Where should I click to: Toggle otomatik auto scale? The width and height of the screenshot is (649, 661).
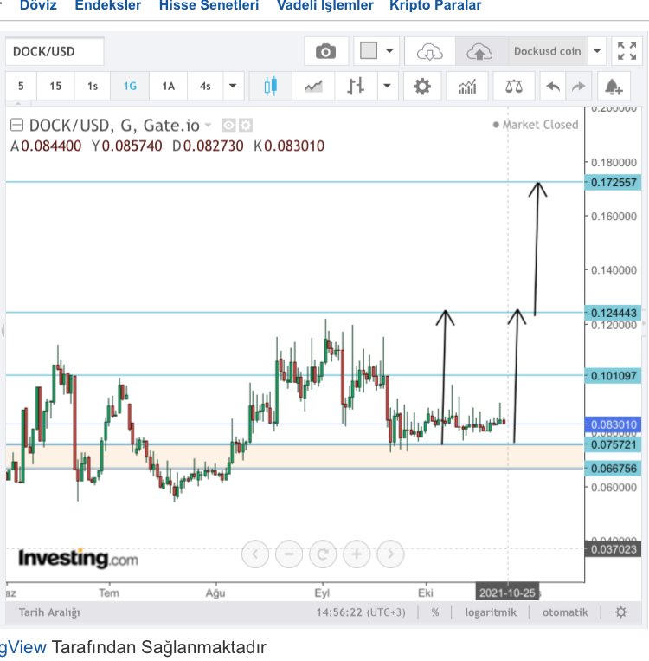[565, 612]
